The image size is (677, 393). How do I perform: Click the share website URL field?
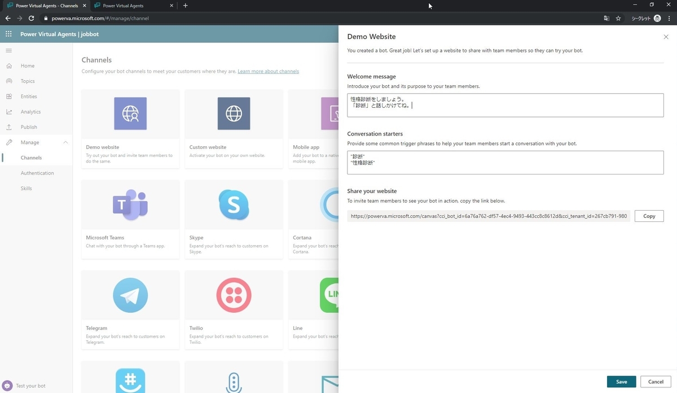tap(489, 216)
